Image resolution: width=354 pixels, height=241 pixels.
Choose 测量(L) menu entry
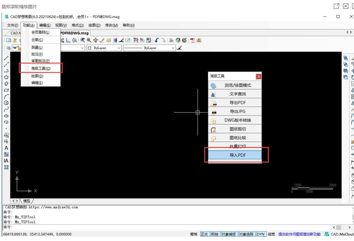[x=41, y=47]
